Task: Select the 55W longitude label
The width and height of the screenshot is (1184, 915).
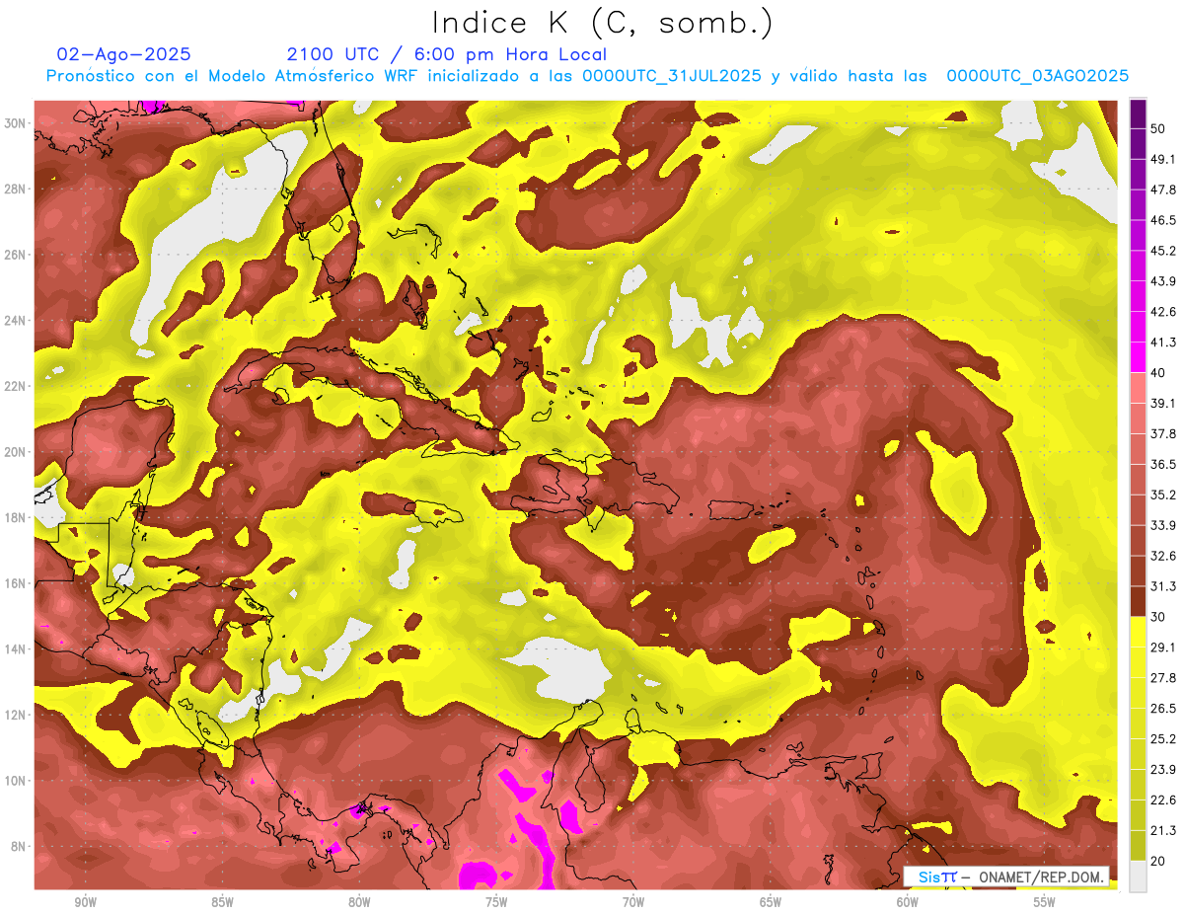Action: (1044, 902)
